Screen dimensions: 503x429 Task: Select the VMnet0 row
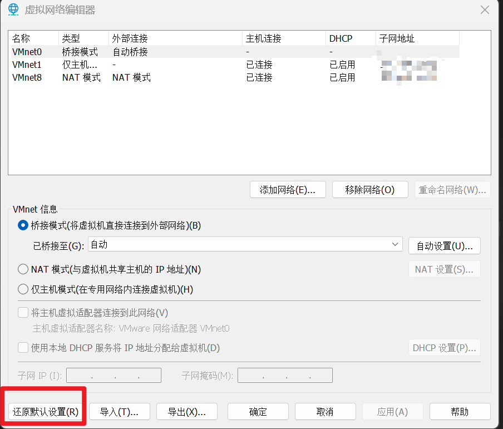point(235,52)
